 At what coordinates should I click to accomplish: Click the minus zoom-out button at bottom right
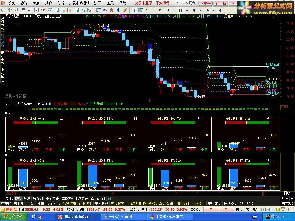pyautogui.click(x=287, y=199)
